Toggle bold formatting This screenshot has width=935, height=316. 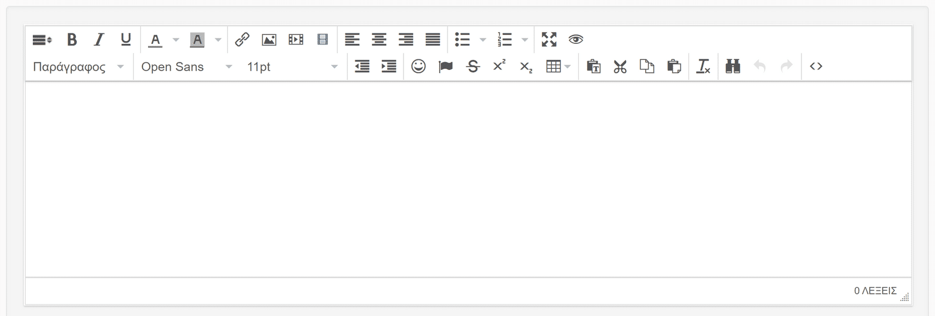click(x=72, y=39)
